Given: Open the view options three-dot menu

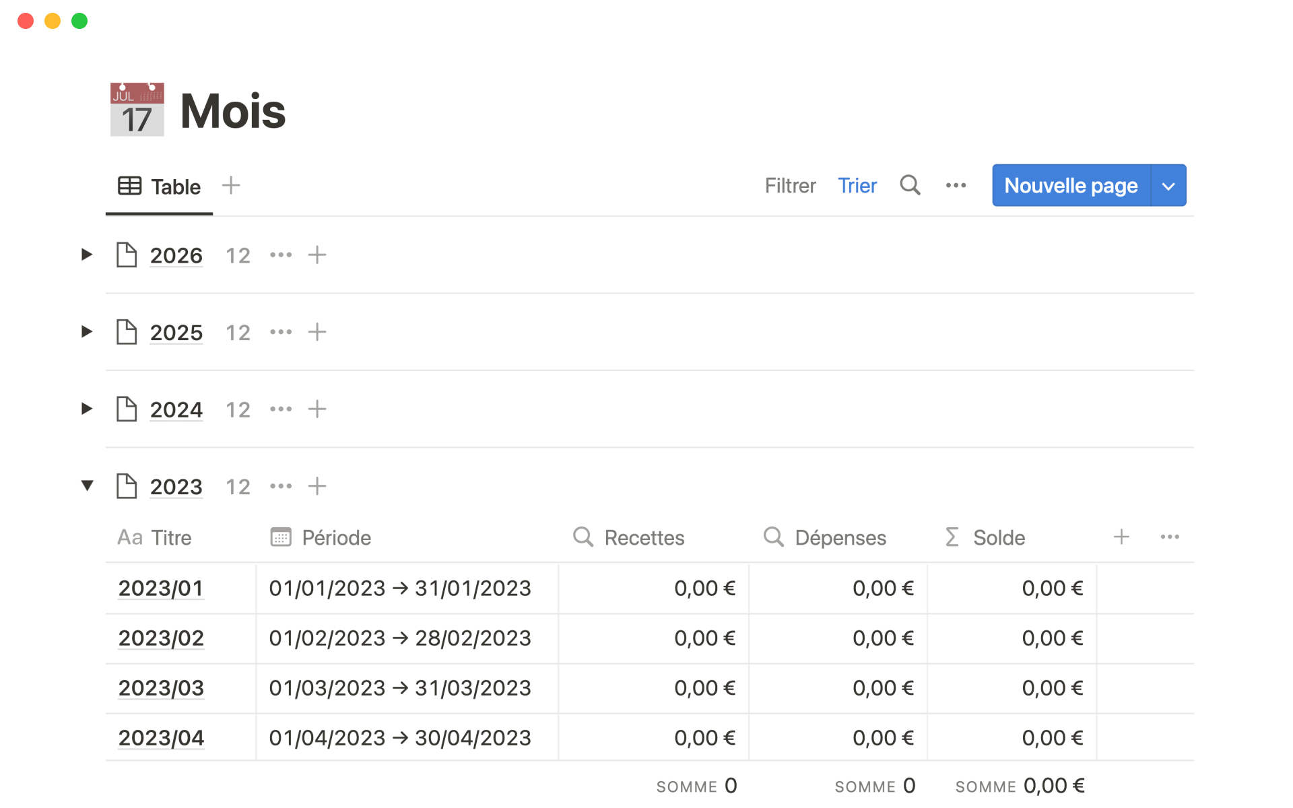Looking at the screenshot, I should [956, 185].
